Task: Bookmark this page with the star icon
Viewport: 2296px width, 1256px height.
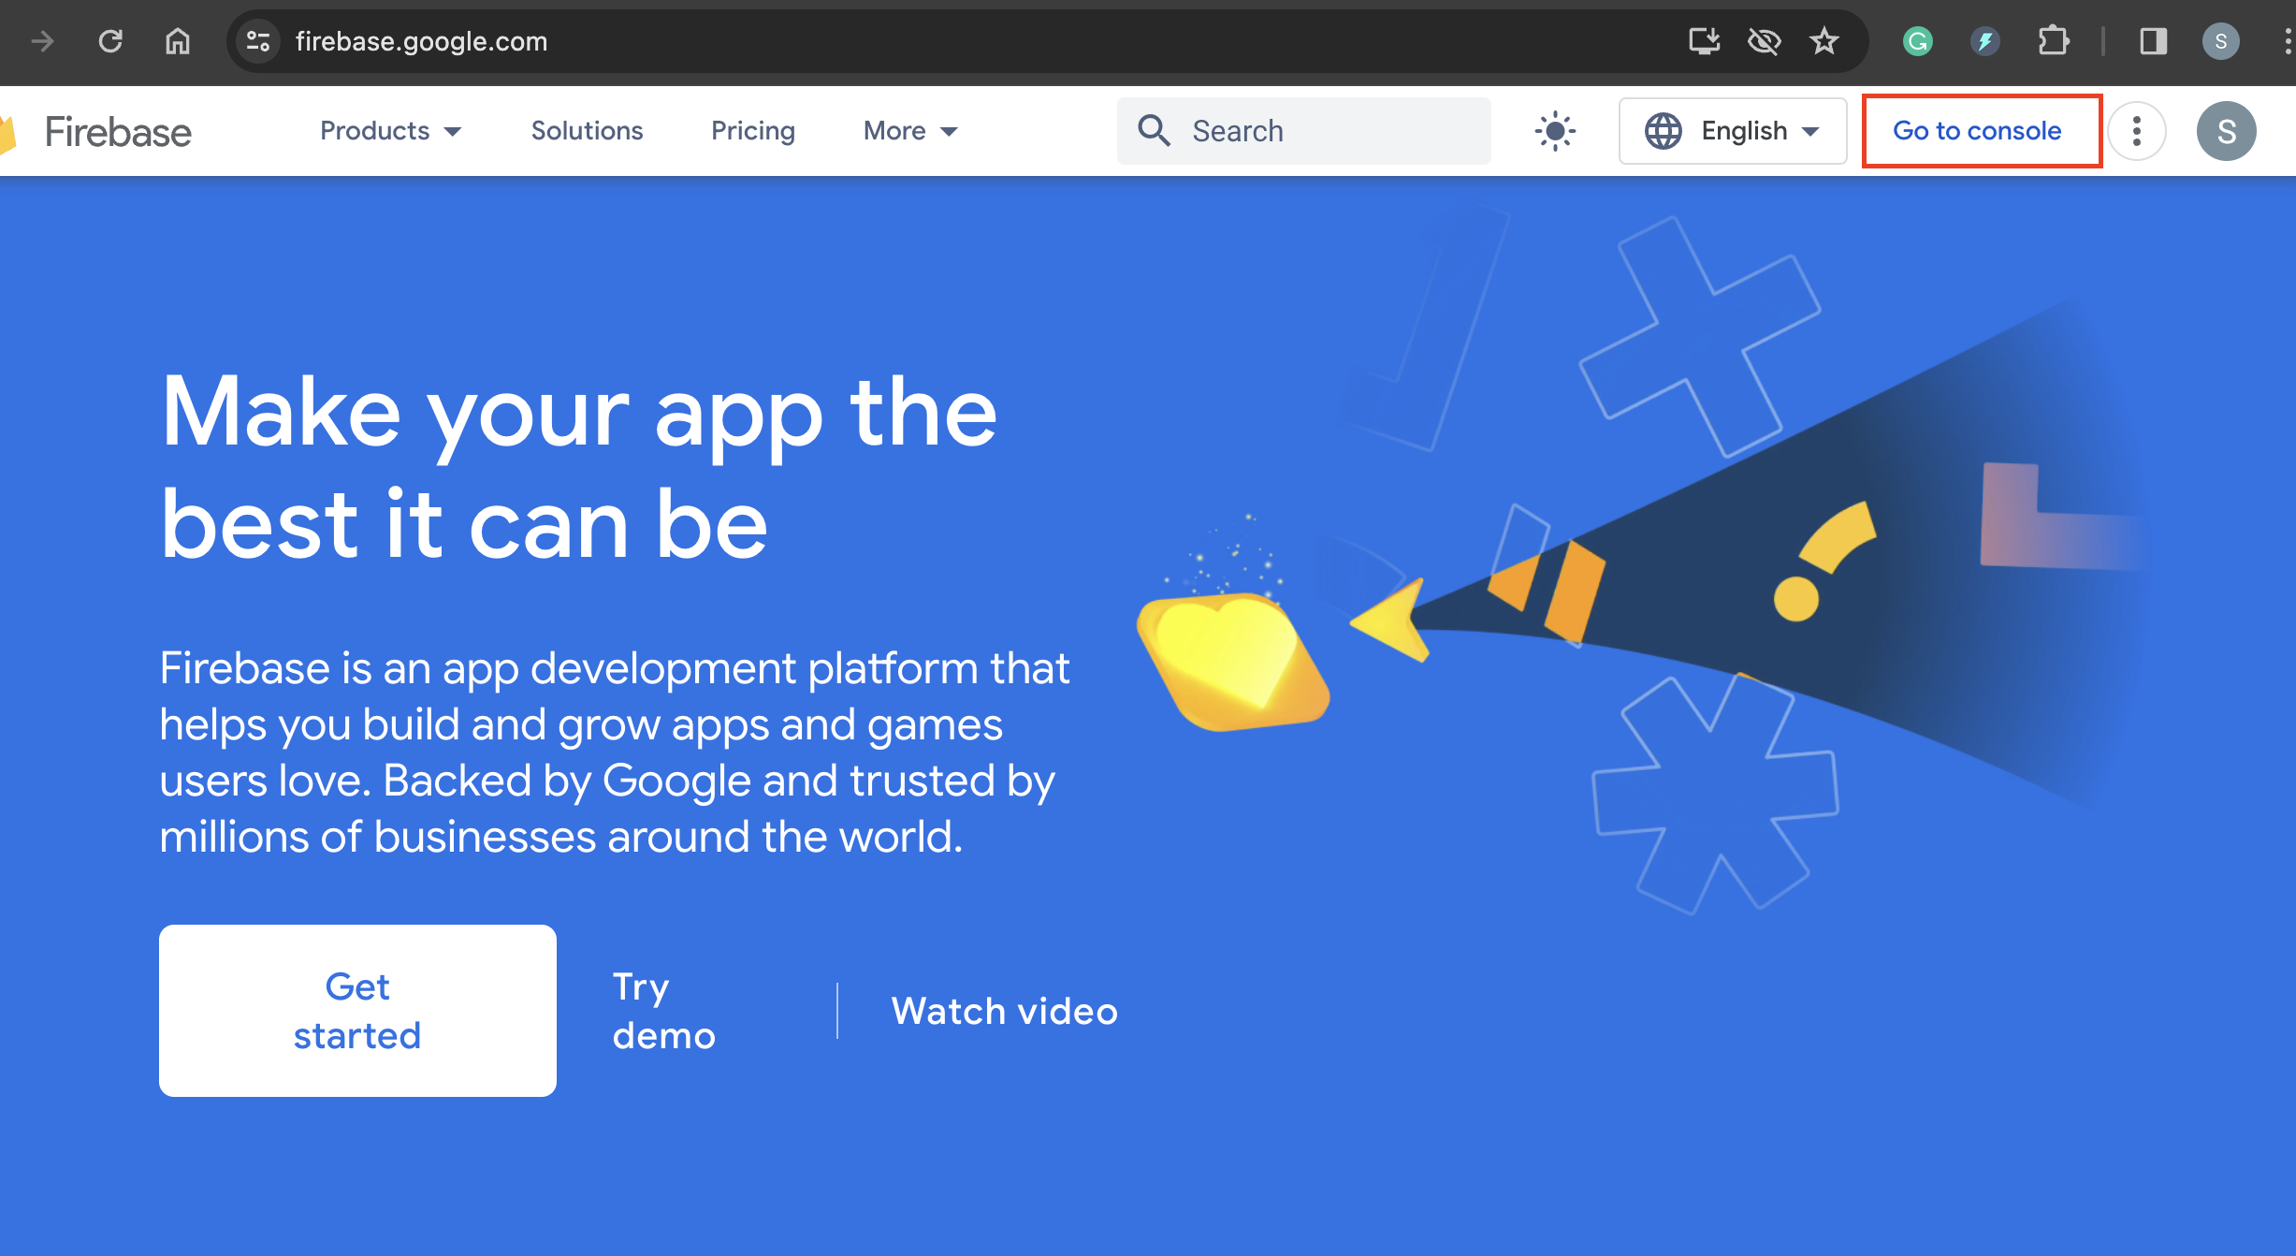Action: 1824,41
